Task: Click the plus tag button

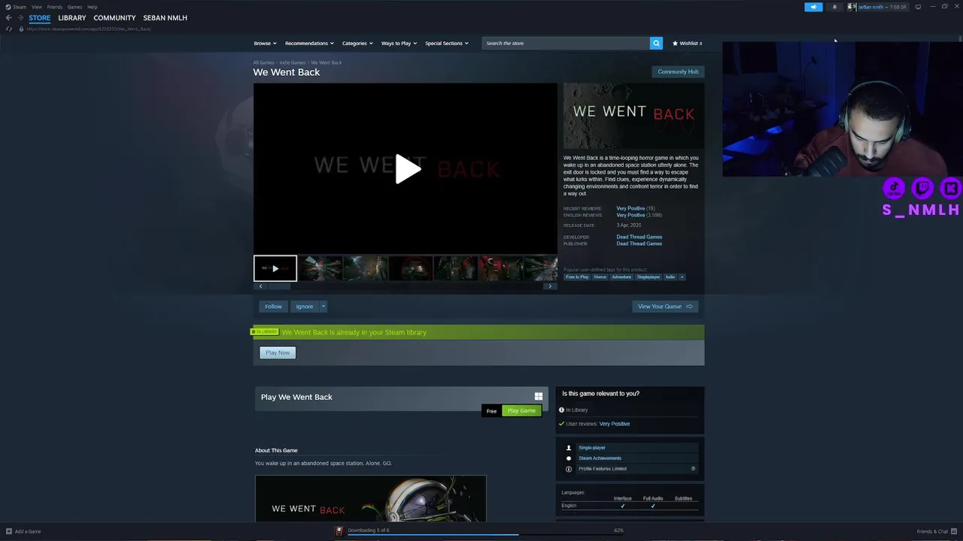Action: click(682, 277)
